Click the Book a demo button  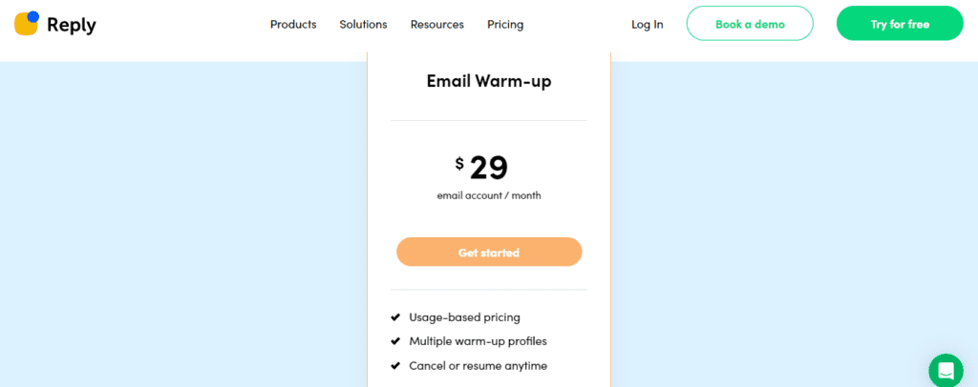click(750, 24)
